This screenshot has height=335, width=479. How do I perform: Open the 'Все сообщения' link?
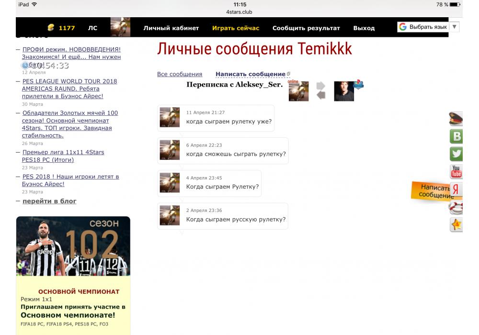[180, 74]
